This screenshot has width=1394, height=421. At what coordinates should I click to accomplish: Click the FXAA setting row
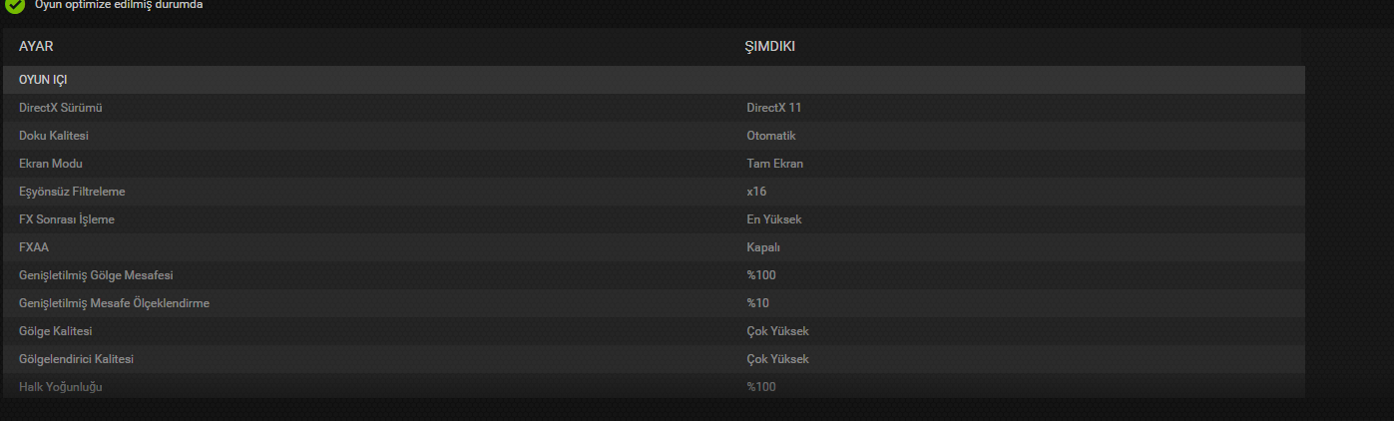click(654, 247)
